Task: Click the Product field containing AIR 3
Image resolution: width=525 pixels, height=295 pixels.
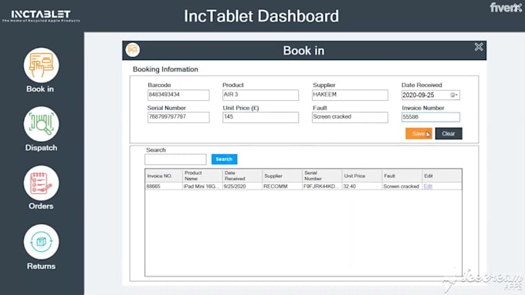Action: click(260, 95)
